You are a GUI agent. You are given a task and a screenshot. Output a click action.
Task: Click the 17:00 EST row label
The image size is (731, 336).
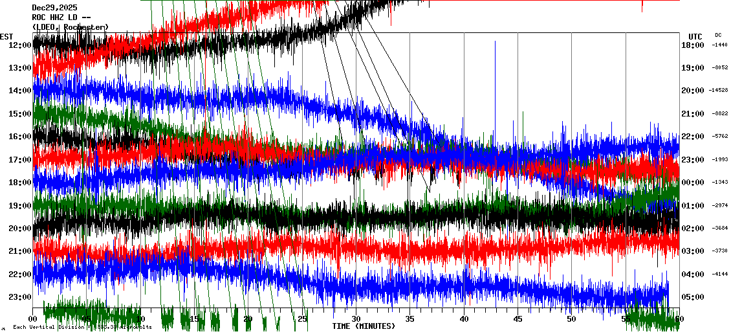(x=20, y=160)
